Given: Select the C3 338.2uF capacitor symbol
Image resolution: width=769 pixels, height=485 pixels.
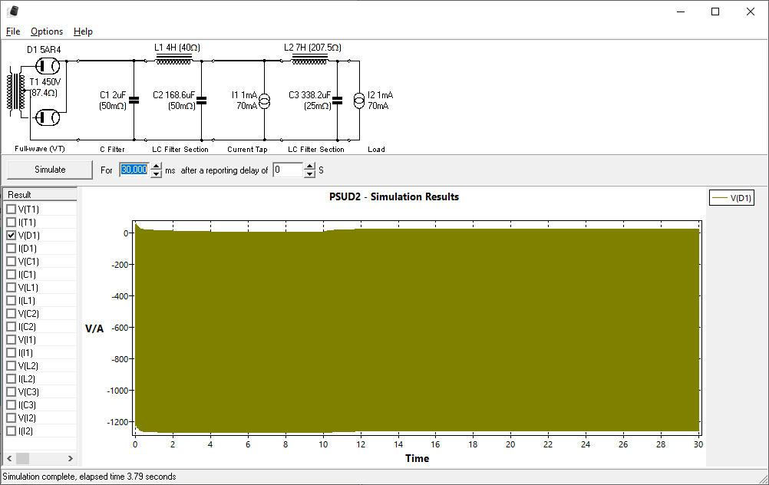Looking at the screenshot, I should (337, 100).
